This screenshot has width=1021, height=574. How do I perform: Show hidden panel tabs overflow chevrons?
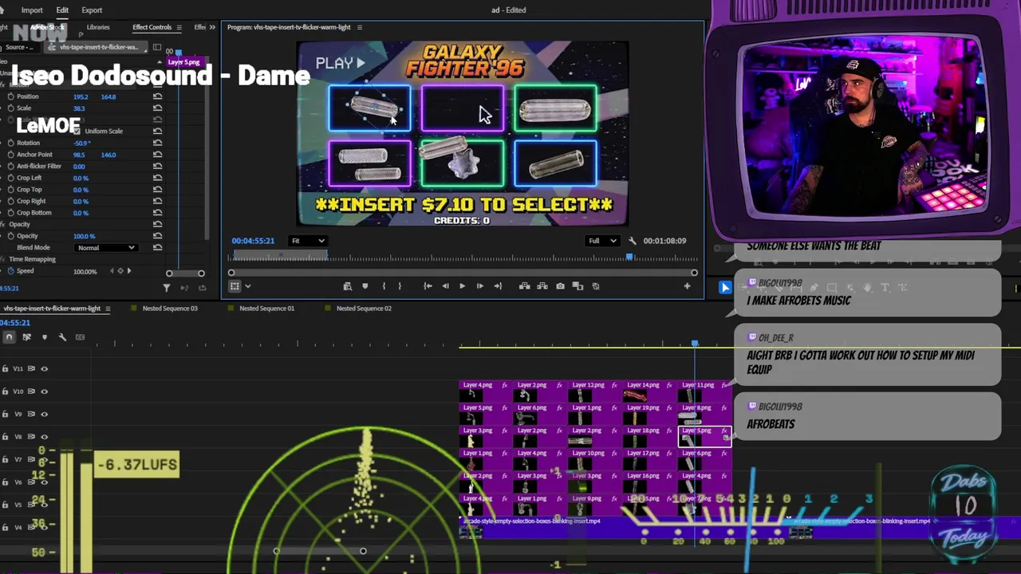point(212,27)
